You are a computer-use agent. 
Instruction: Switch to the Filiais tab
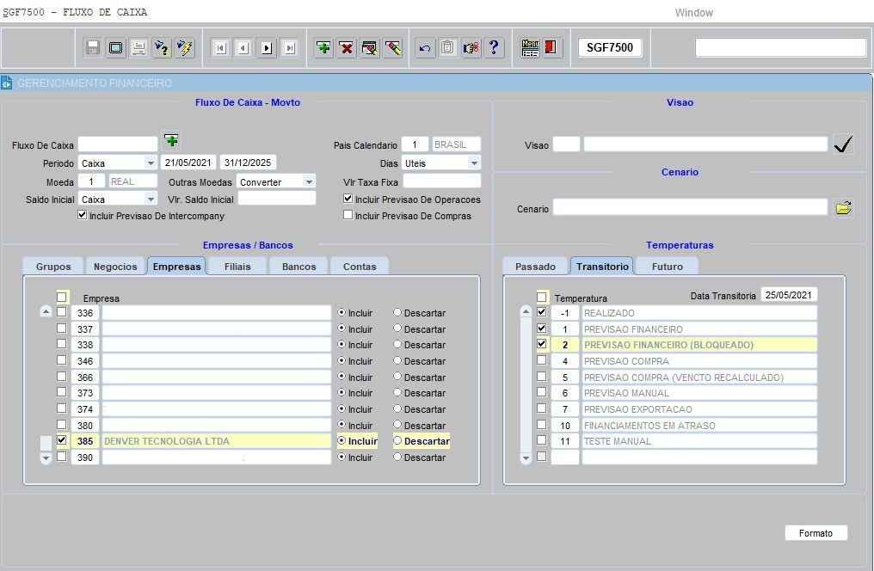point(237,267)
